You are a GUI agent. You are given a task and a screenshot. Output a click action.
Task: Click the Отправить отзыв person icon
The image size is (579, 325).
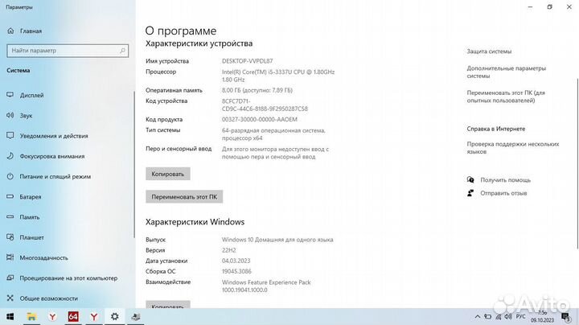click(470, 193)
